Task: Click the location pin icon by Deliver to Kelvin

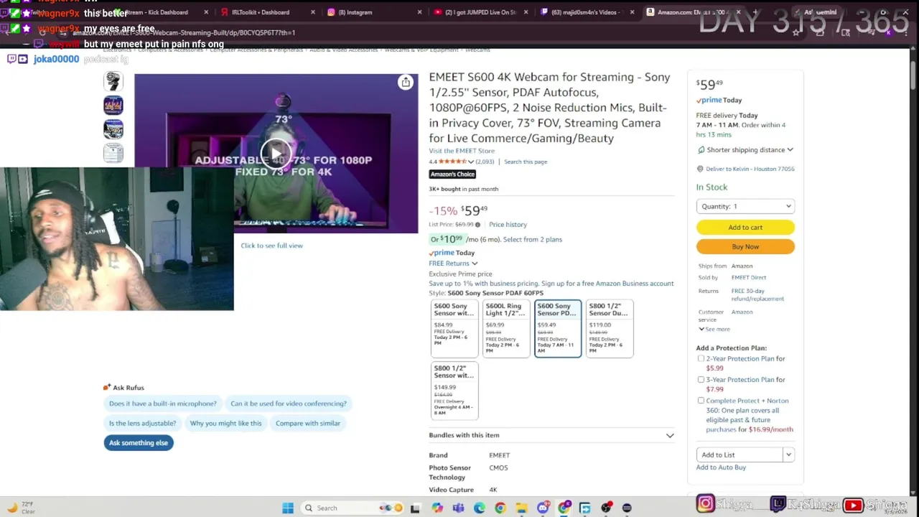Action: point(700,169)
